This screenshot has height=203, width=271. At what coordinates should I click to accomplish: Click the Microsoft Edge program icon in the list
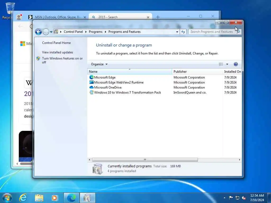[x=91, y=77]
